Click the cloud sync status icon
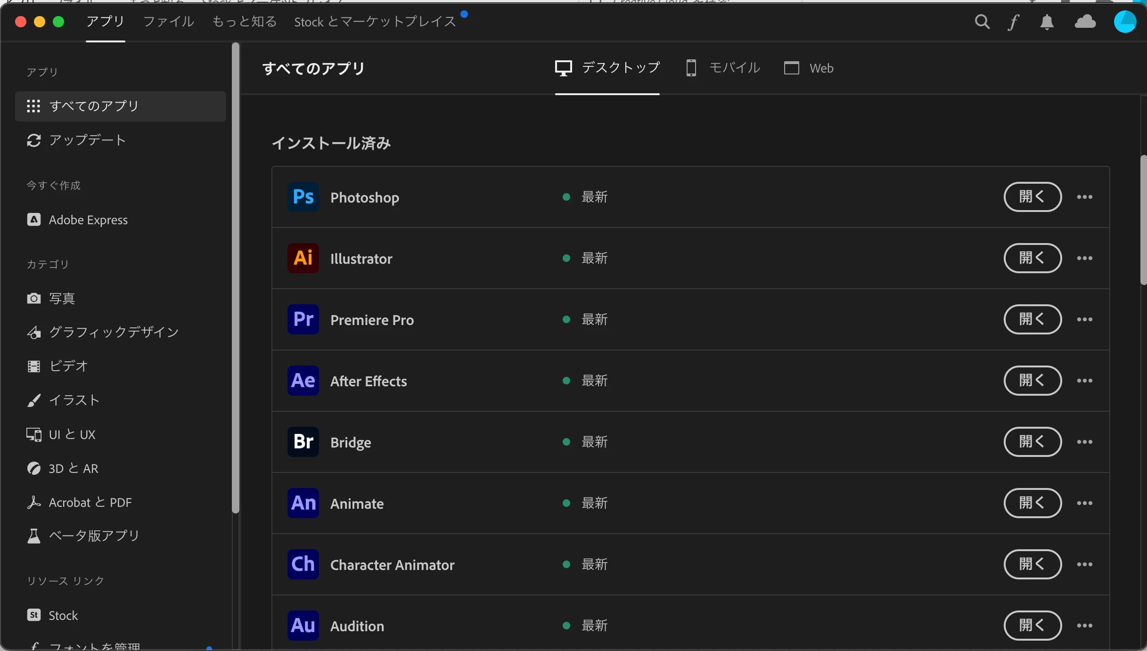This screenshot has height=651, width=1147. point(1085,22)
